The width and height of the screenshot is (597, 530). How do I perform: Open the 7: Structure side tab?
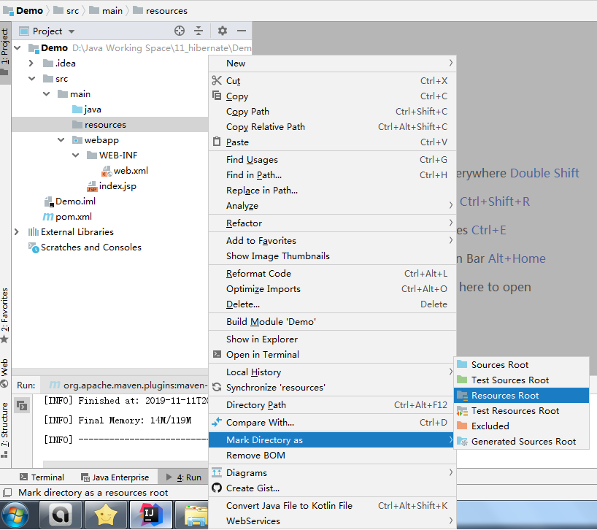pyautogui.click(x=5, y=429)
